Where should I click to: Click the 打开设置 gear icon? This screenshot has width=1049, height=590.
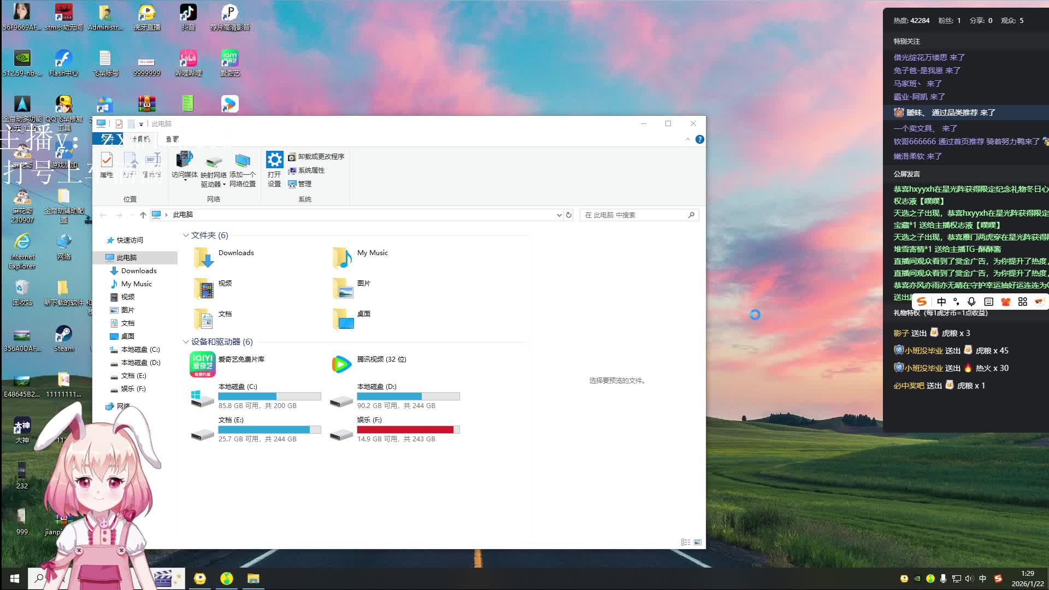[x=274, y=160]
